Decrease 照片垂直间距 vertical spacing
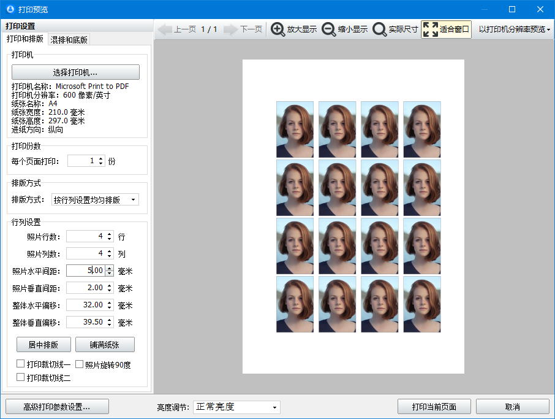 pos(110,290)
